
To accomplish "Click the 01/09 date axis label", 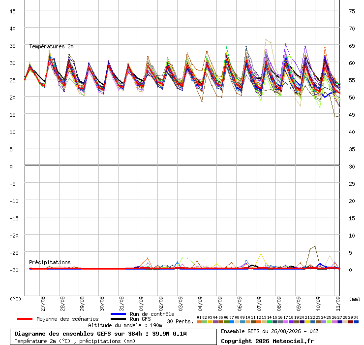I will (x=141, y=304).
